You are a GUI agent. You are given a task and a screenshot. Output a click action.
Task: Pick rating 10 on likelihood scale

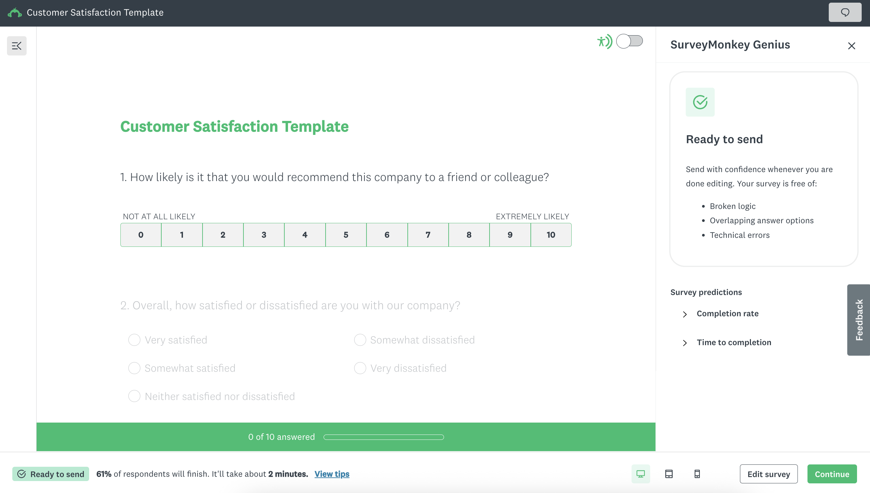coord(551,235)
